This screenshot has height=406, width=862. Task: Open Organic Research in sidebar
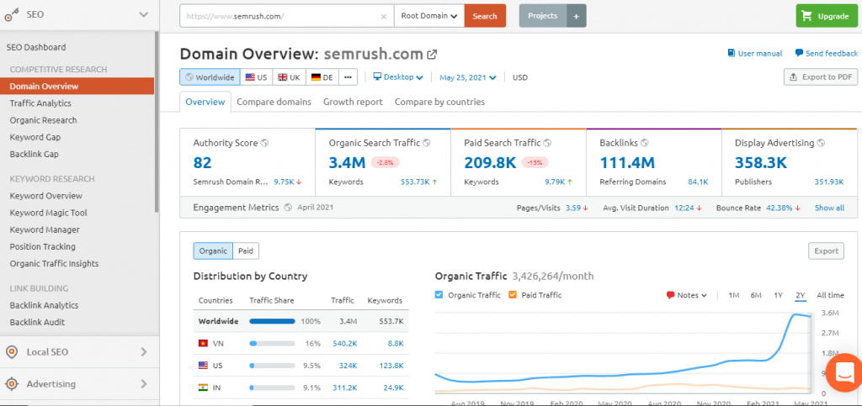pos(44,120)
